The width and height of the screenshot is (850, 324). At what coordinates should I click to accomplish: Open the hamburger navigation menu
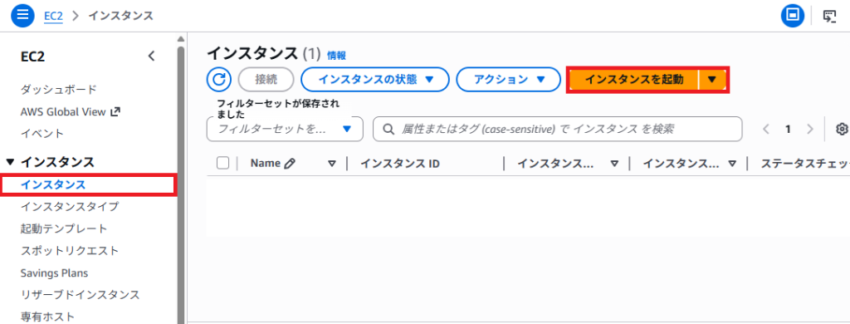point(22,15)
